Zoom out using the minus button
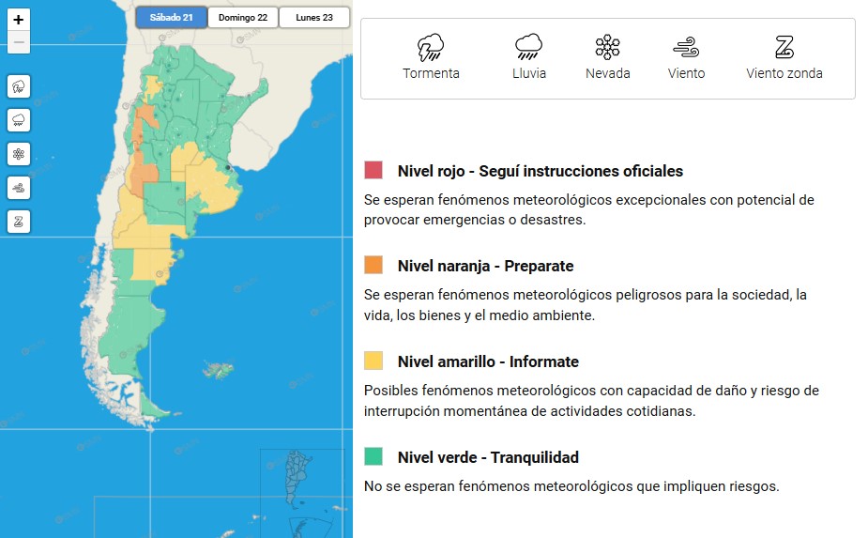 point(19,42)
